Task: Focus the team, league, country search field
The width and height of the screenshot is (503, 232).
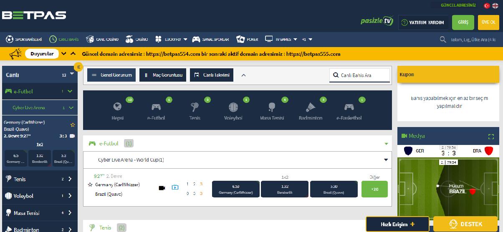Action: click(473, 40)
